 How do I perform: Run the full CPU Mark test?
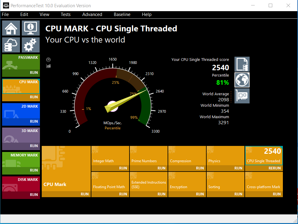pyautogui.click(x=66, y=194)
